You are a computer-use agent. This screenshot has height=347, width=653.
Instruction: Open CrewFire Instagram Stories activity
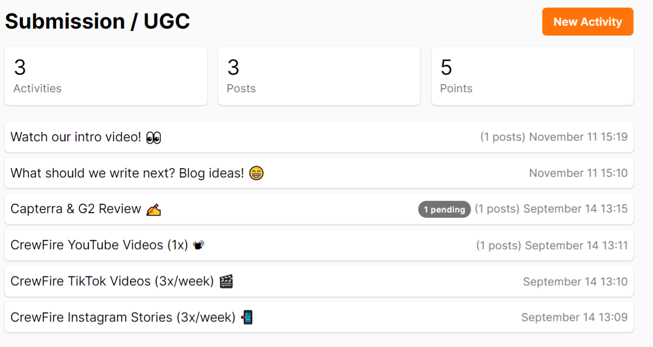coord(319,317)
